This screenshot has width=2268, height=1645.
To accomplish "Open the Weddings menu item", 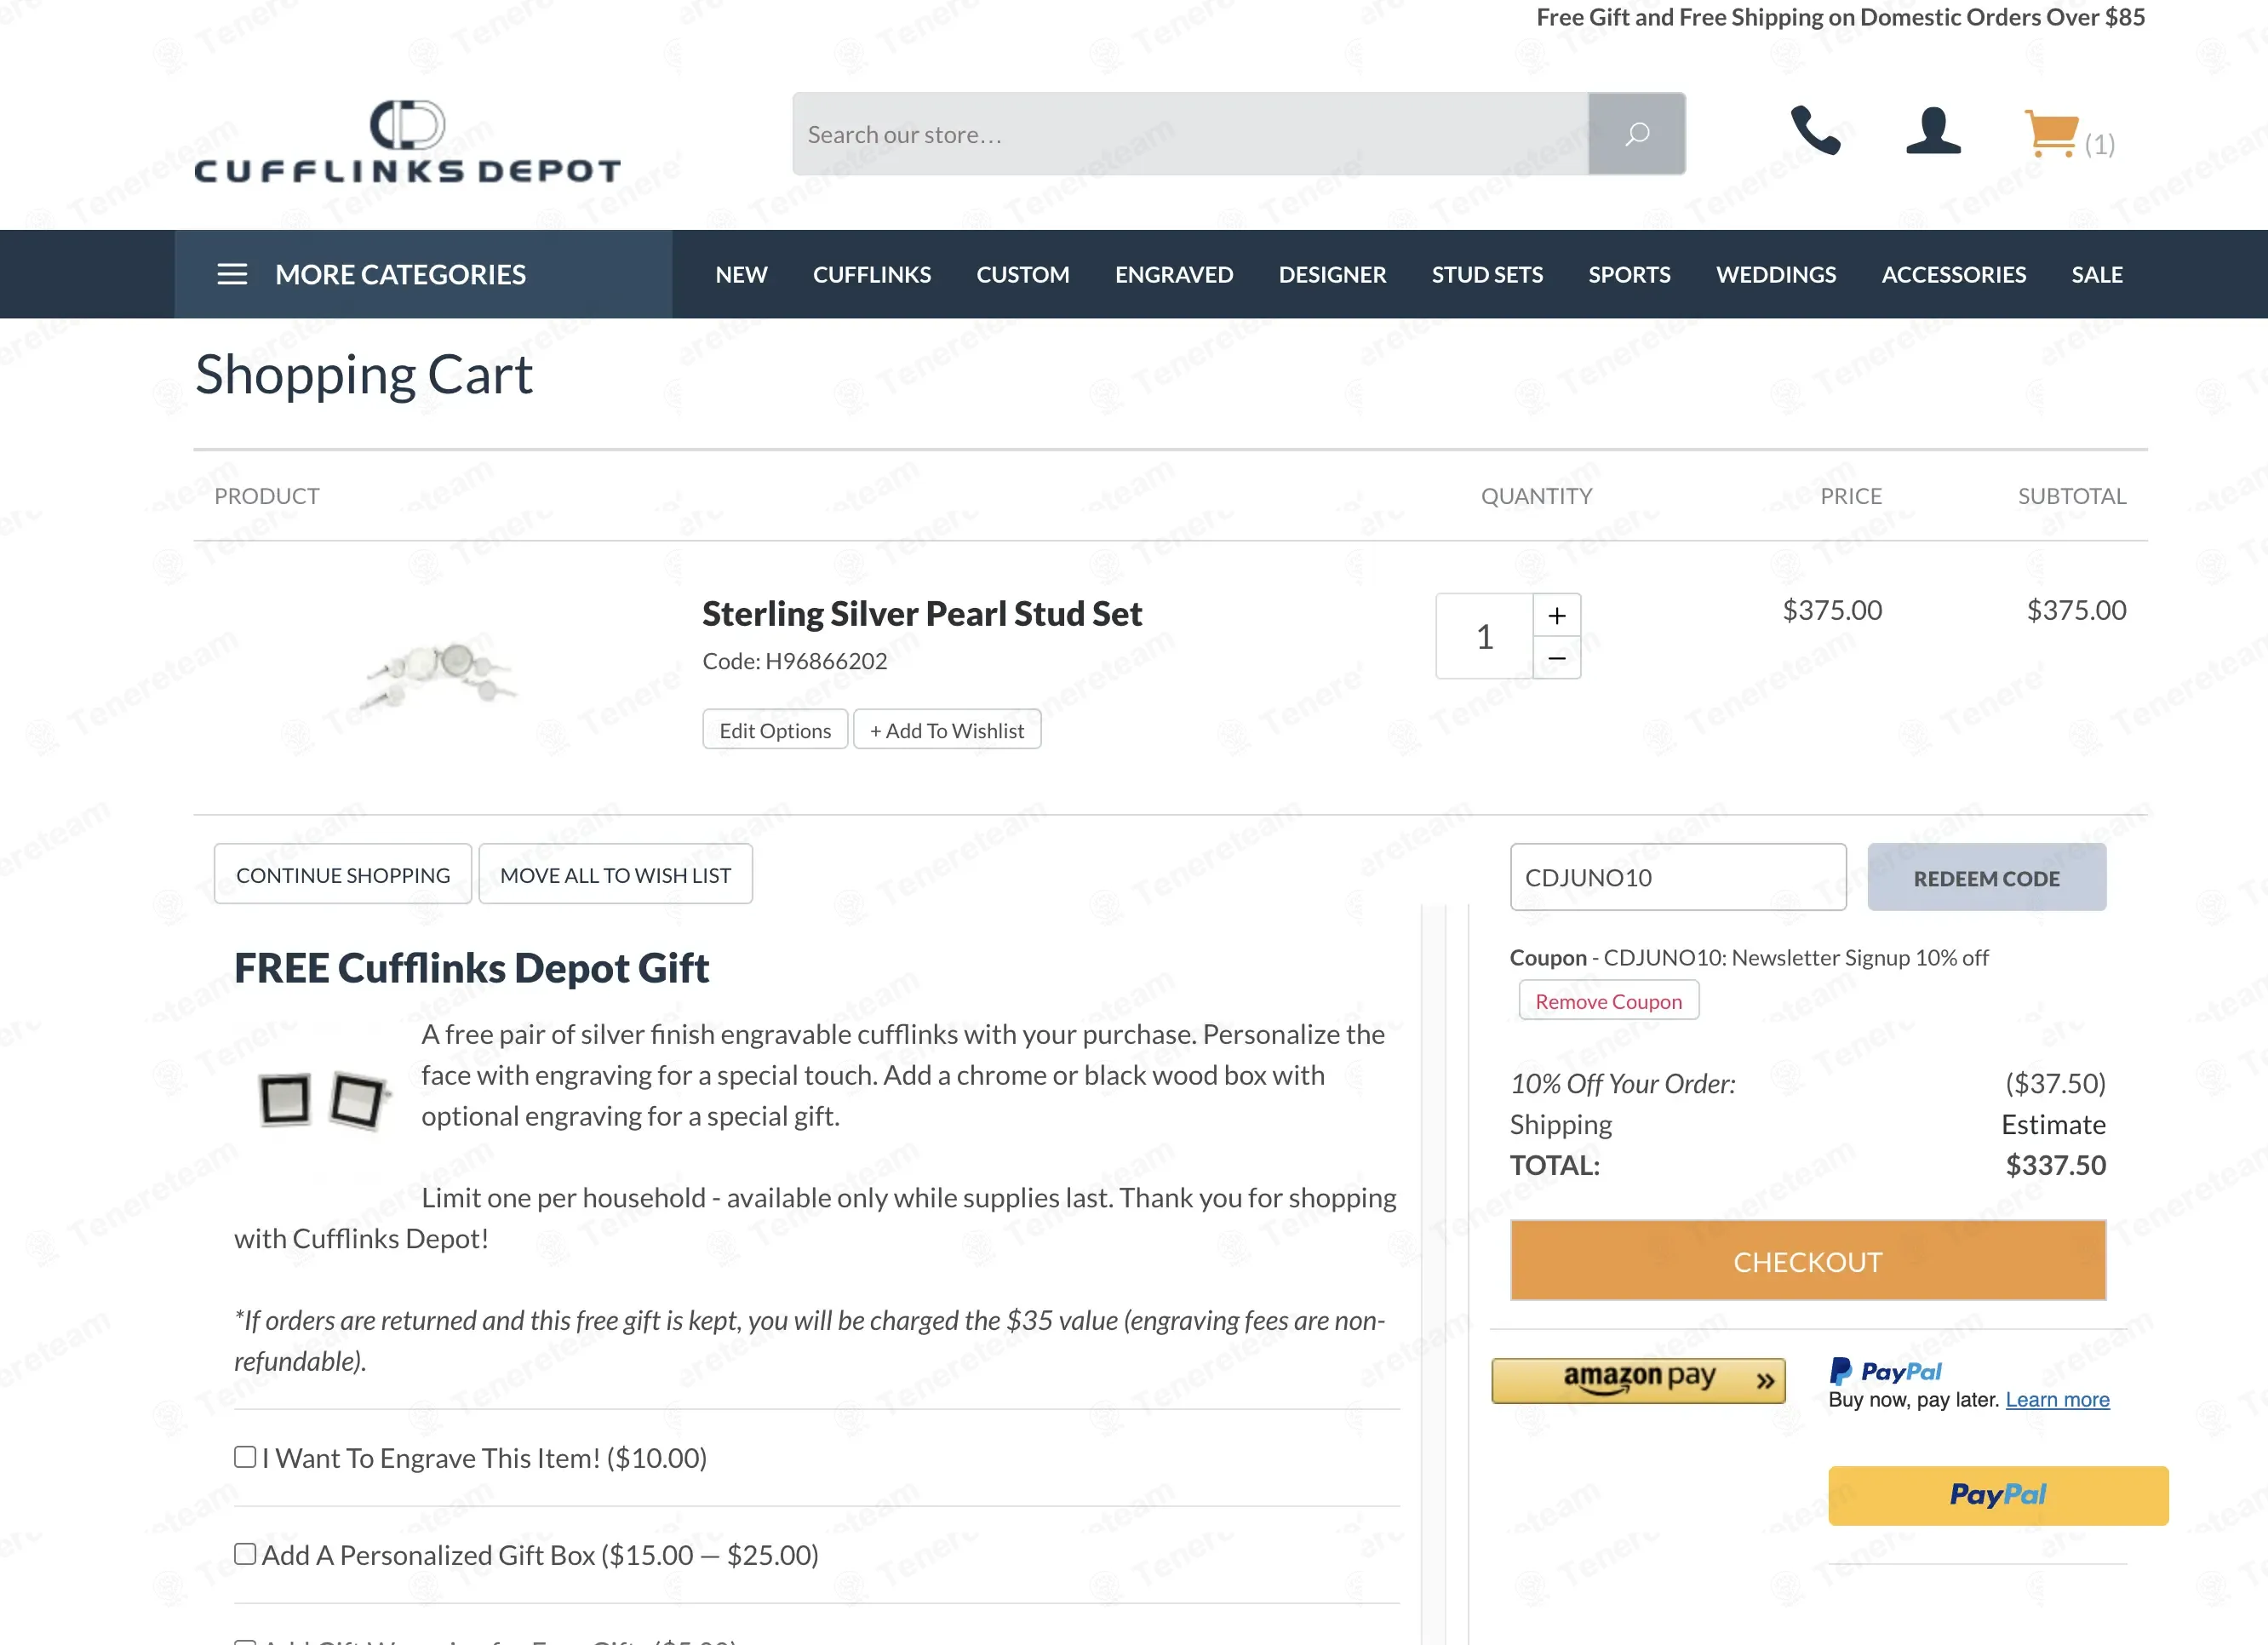I will [x=1776, y=274].
